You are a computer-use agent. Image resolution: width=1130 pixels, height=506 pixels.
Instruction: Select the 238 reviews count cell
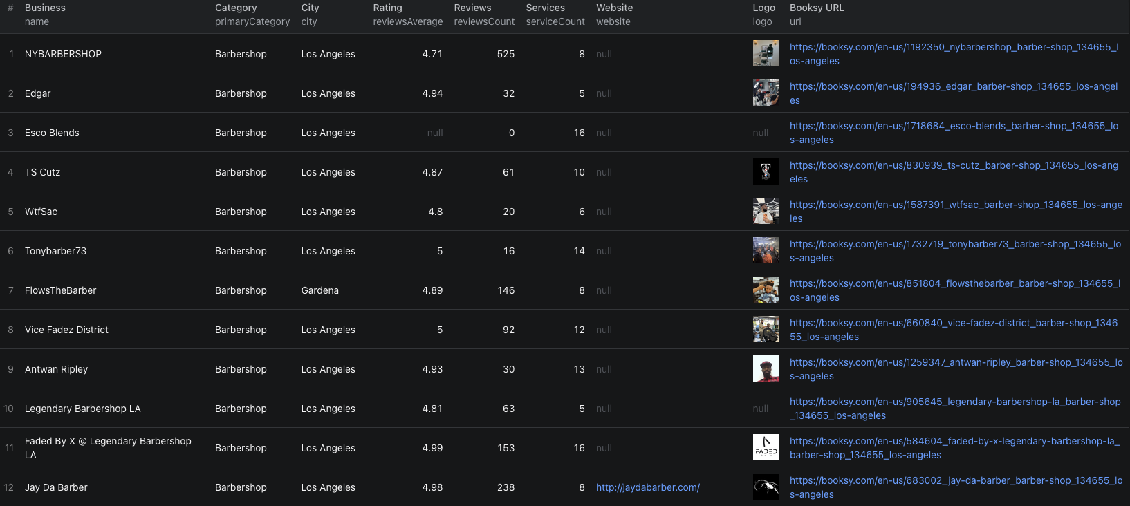[506, 487]
